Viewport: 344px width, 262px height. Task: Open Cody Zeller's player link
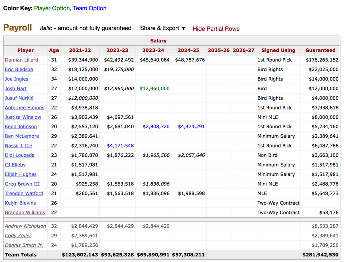coord(18,235)
